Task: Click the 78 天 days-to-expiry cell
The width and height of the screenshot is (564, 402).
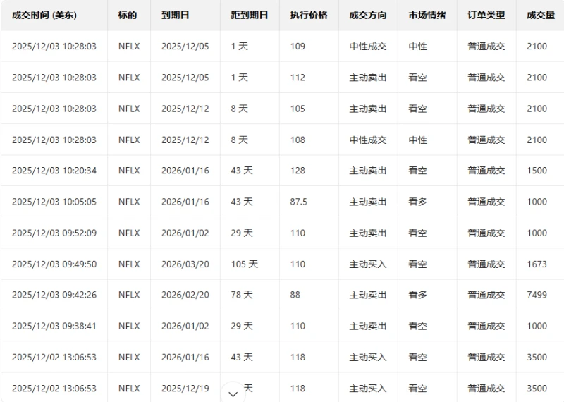Action: point(242,295)
